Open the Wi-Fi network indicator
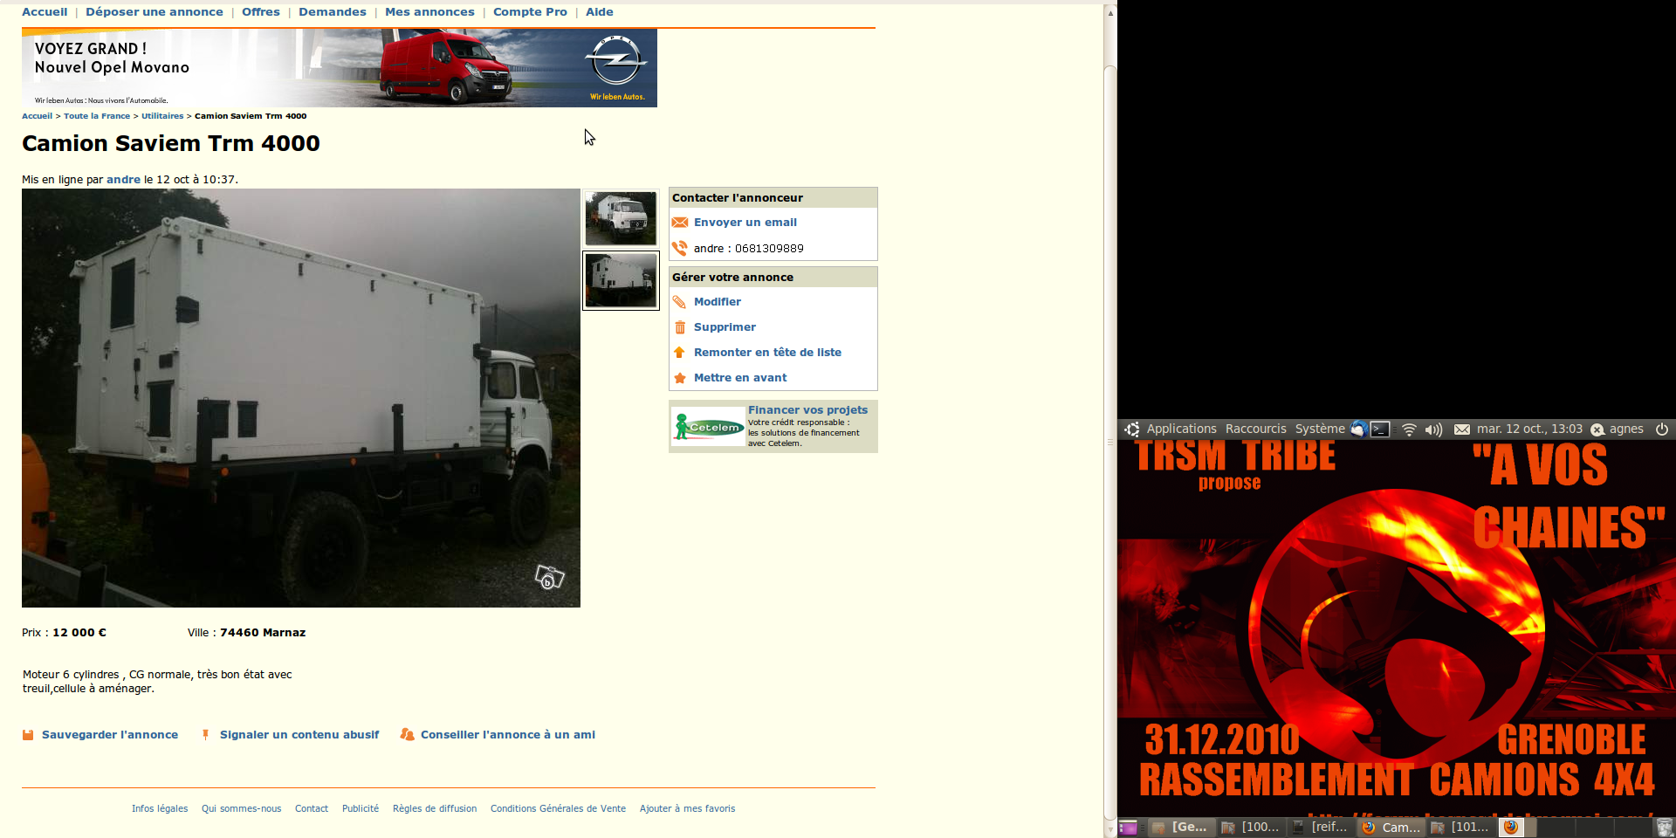1676x838 pixels. (1409, 429)
